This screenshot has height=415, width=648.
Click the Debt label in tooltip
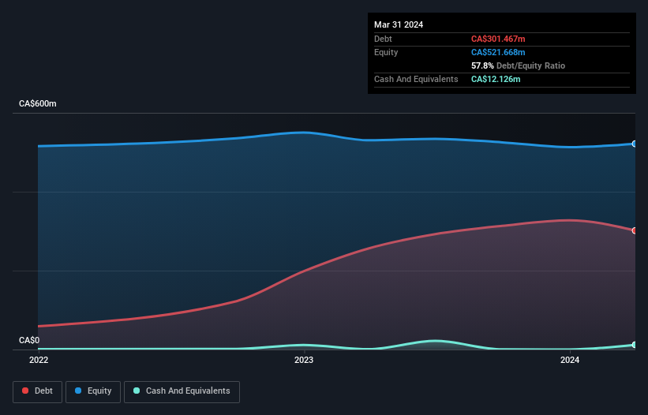383,39
